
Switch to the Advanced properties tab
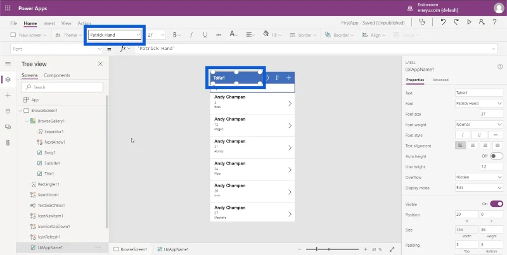tap(440, 80)
